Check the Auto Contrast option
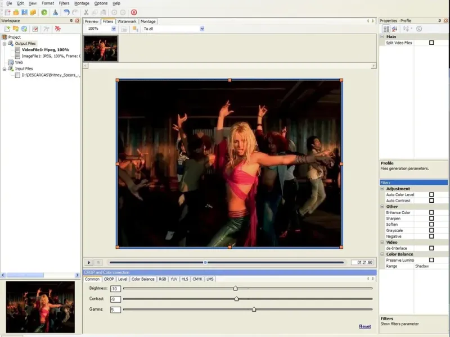Screen dimensions: 450x337 [x=431, y=201]
